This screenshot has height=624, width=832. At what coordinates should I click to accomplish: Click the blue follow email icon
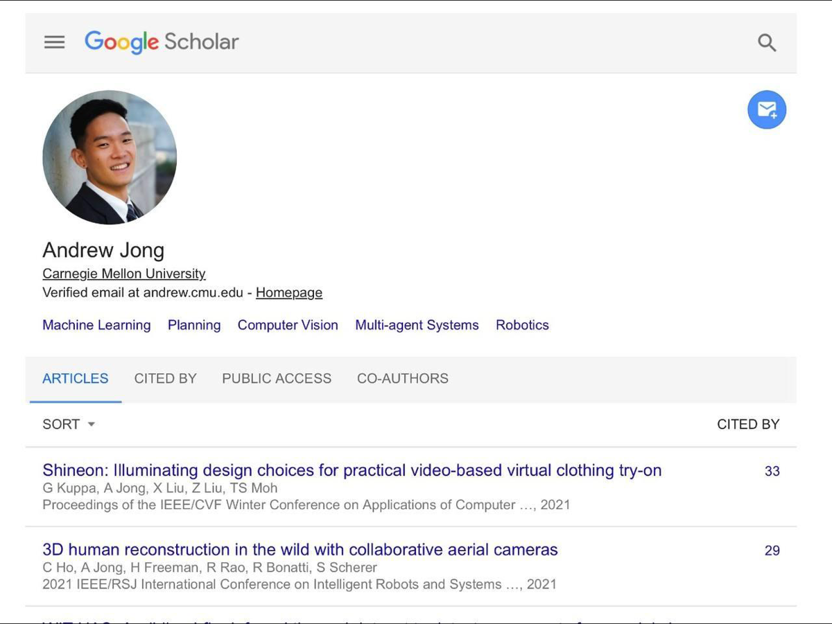pyautogui.click(x=767, y=109)
